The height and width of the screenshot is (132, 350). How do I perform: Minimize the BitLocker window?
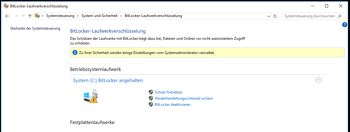tap(312, 6)
